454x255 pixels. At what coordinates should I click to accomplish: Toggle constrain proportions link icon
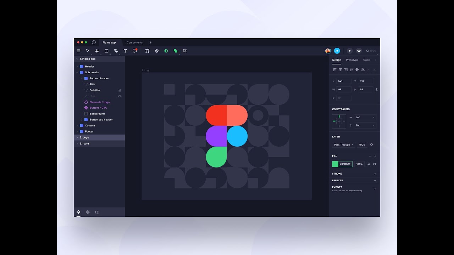(376, 90)
